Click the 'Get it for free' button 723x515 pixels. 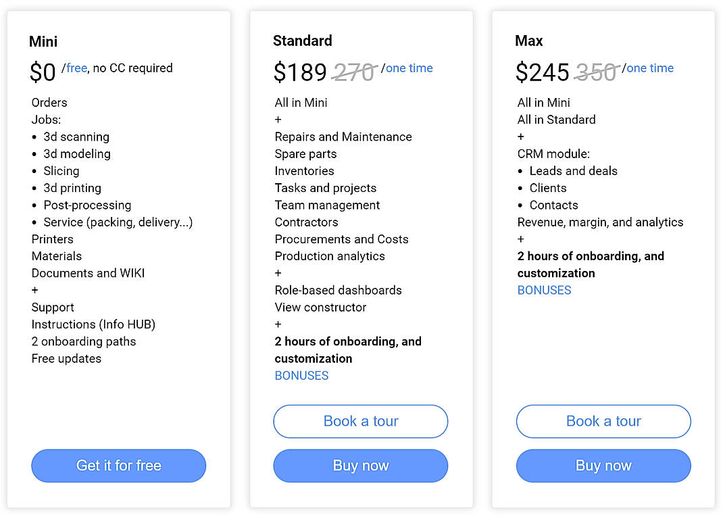tap(118, 466)
